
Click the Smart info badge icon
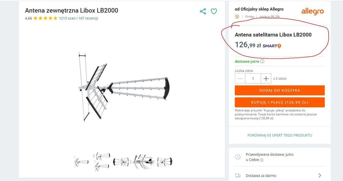[x=279, y=46]
